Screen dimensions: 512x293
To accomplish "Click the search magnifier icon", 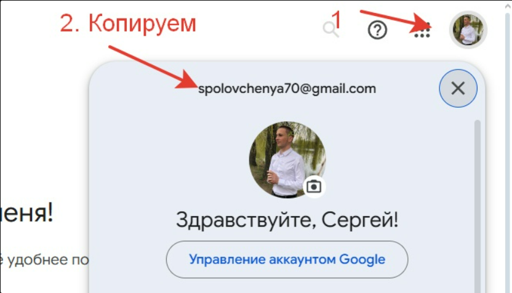I will point(330,30).
